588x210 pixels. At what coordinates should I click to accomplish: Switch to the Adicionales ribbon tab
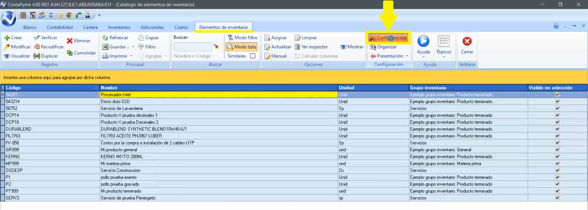pyautogui.click(x=152, y=27)
